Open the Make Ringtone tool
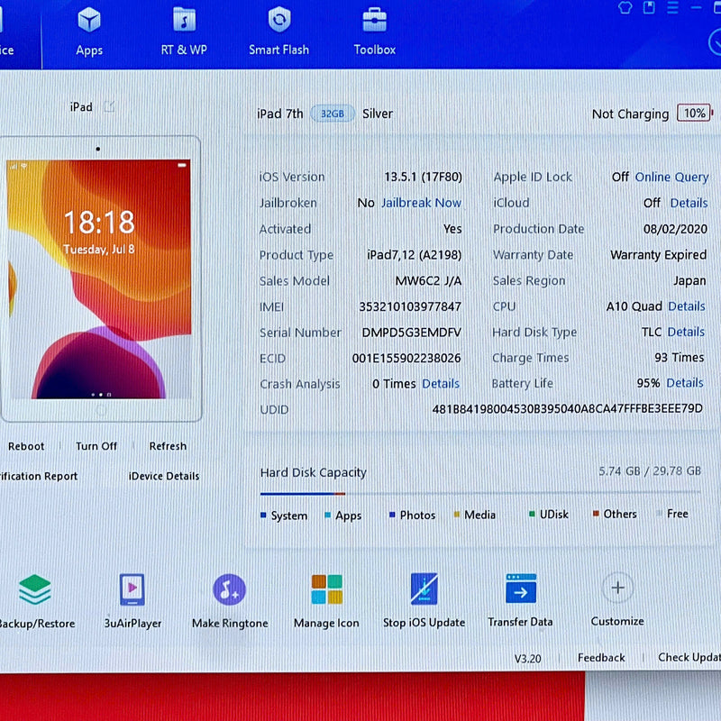The height and width of the screenshot is (721, 721). [x=229, y=591]
